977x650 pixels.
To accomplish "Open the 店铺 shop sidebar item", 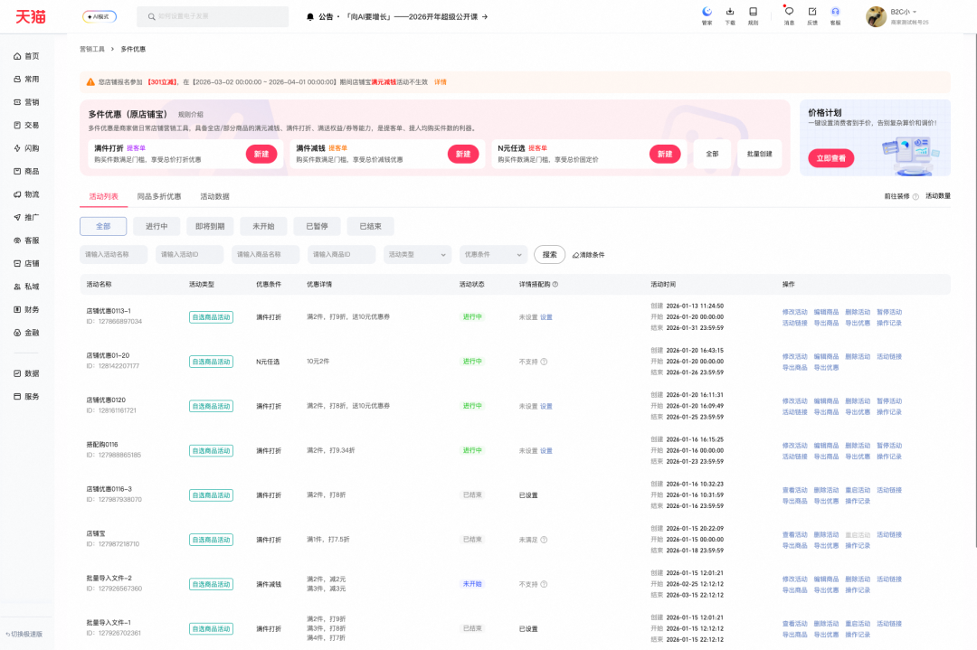I will click(26, 263).
